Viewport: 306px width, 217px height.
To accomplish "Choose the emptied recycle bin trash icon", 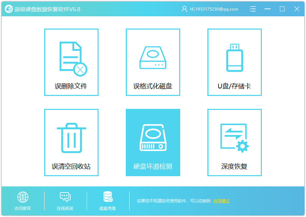I will pyautogui.click(x=71, y=138).
